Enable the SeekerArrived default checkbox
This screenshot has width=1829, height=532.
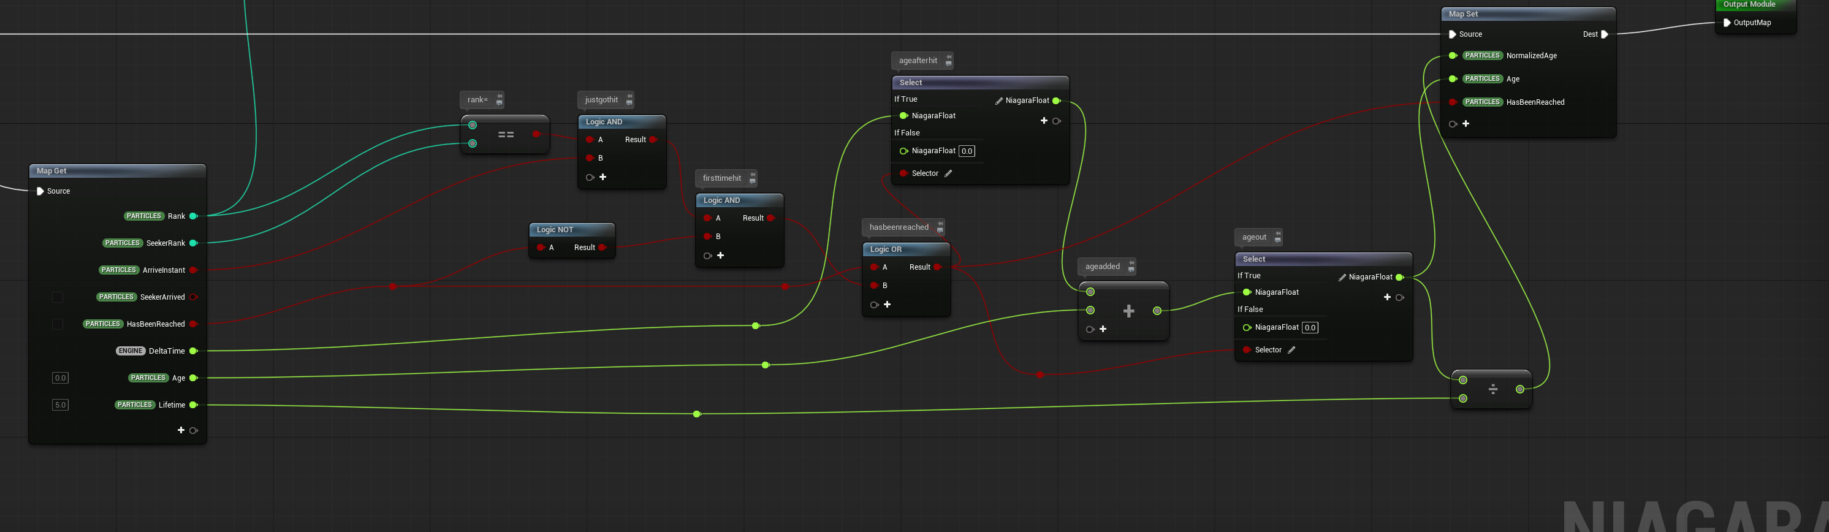click(58, 297)
